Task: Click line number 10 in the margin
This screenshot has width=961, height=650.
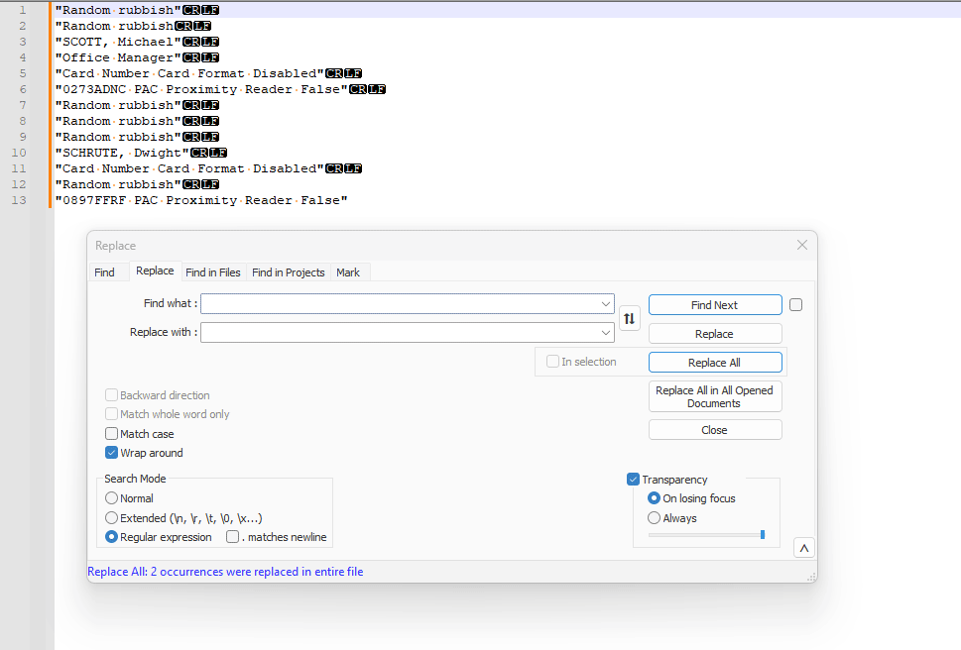Action: tap(19, 153)
